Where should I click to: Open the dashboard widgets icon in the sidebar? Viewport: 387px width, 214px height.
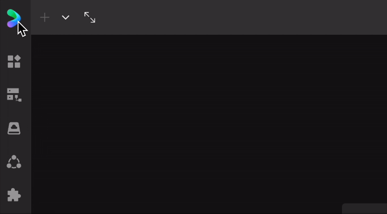[14, 61]
